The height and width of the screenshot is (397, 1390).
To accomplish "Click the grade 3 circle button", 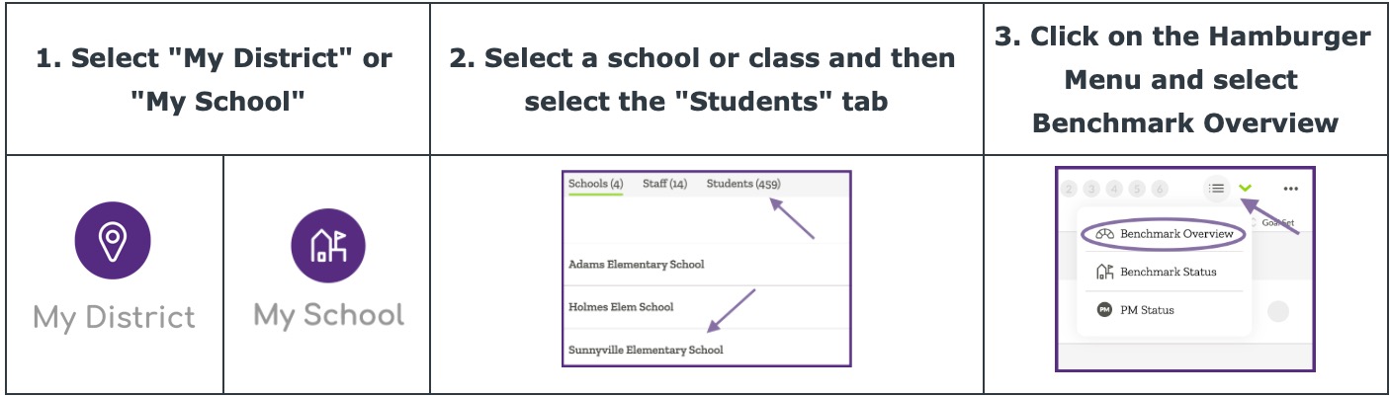I will coord(1091,189).
